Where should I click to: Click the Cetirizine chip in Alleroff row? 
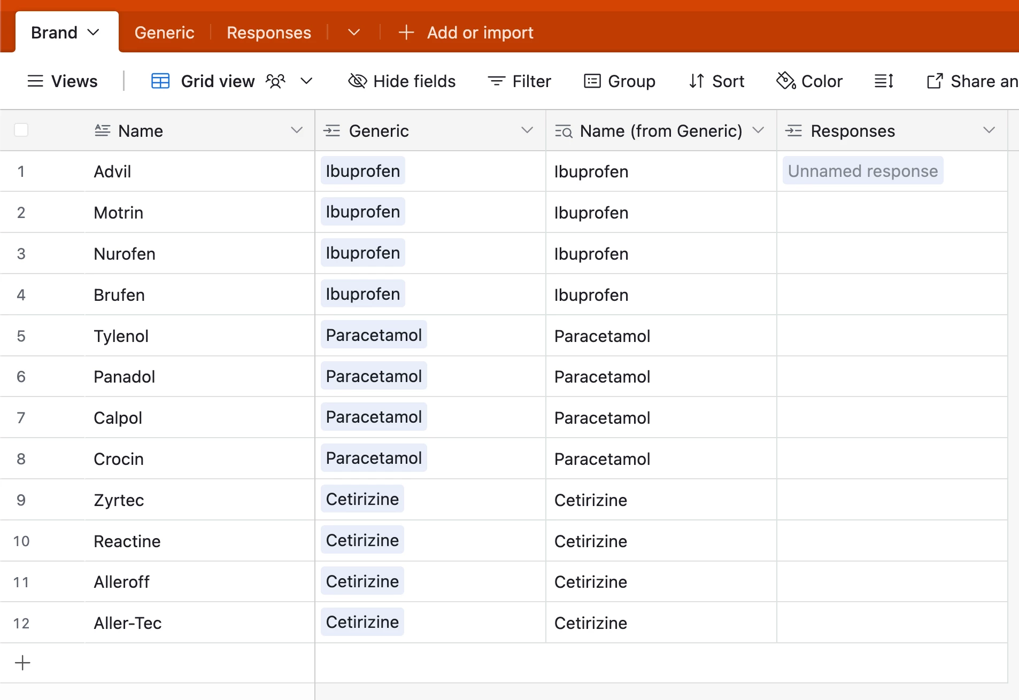[362, 581]
